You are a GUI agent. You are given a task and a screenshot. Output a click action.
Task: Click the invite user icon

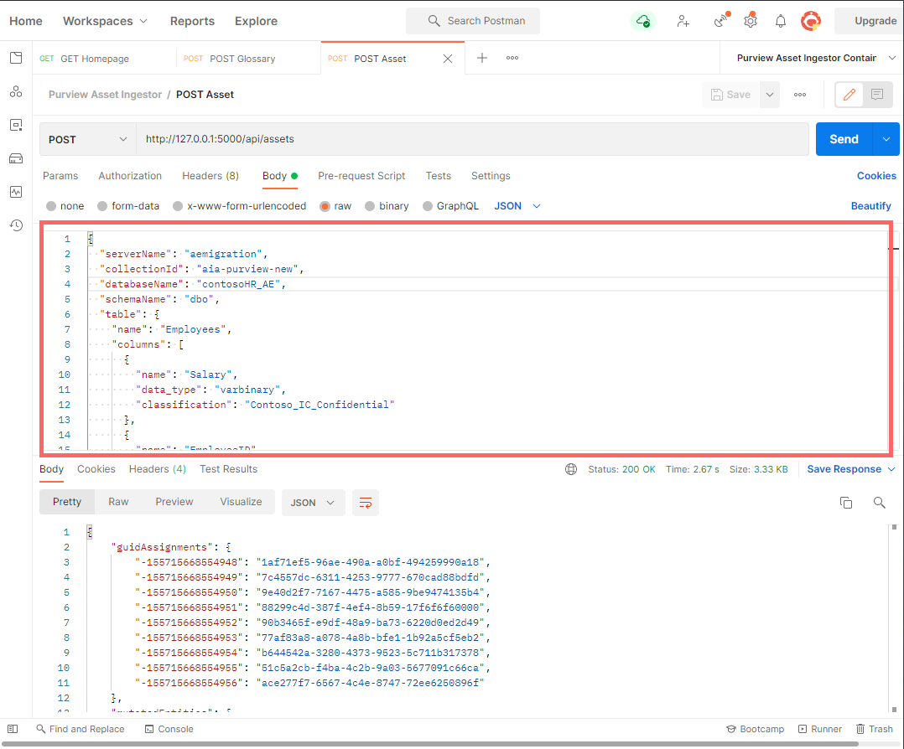[x=683, y=21]
